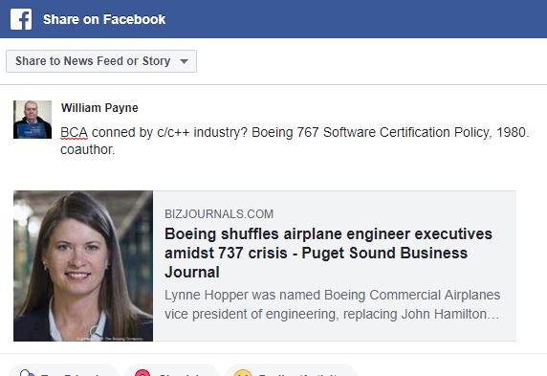Click the yellow Feeling/Activity smiley icon
The width and height of the screenshot is (547, 376).
(243, 373)
